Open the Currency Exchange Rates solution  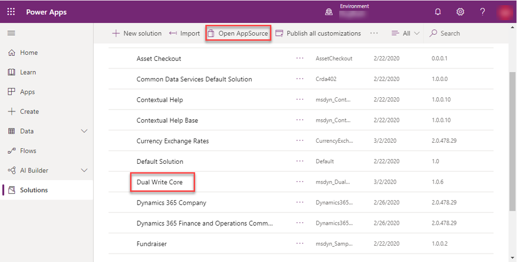tap(173, 141)
